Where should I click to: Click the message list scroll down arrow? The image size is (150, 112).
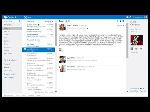pyautogui.click(x=56, y=92)
